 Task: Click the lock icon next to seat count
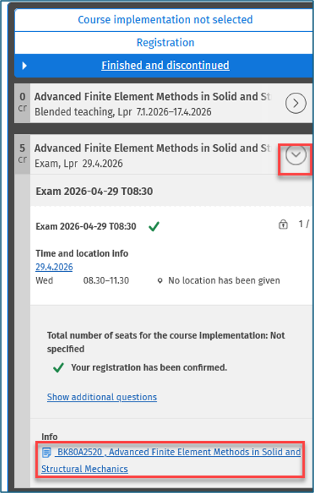283,225
